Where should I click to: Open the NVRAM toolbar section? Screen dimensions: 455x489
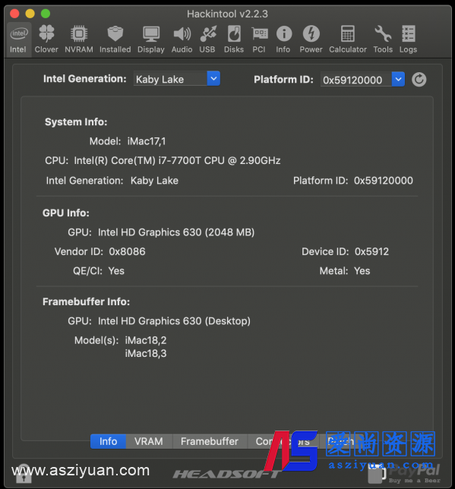[x=79, y=40]
